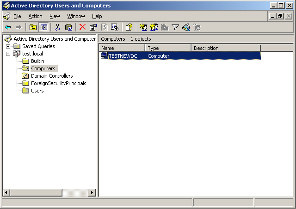Click the new organizational unit icon
Viewport: 296px width, 209px height.
coord(165,28)
